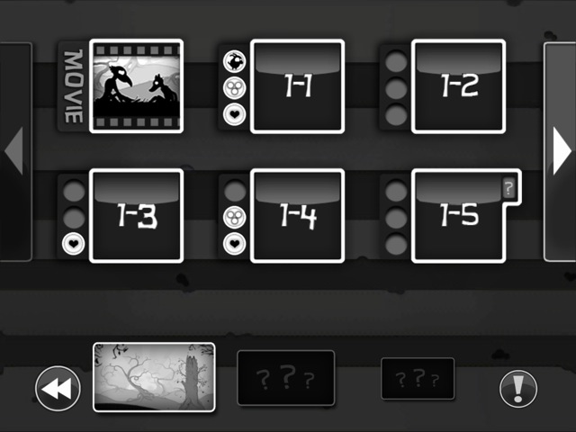
Task: Select the heart badge beside level 1-4
Action: pos(234,244)
